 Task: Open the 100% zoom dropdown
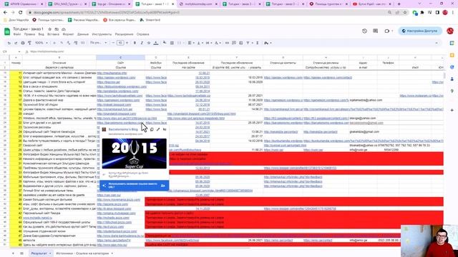pos(42,43)
